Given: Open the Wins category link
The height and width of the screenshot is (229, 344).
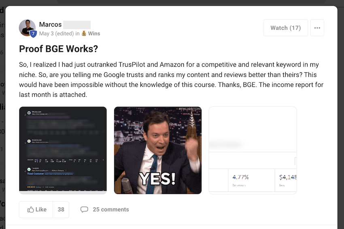Looking at the screenshot, I should coord(94,34).
